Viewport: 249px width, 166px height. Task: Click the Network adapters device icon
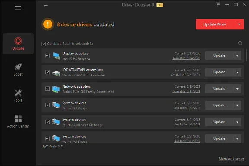coord(56,89)
